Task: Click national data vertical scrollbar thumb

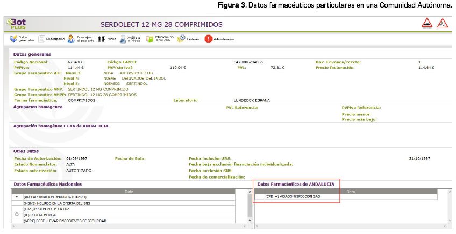Action: tap(250, 205)
